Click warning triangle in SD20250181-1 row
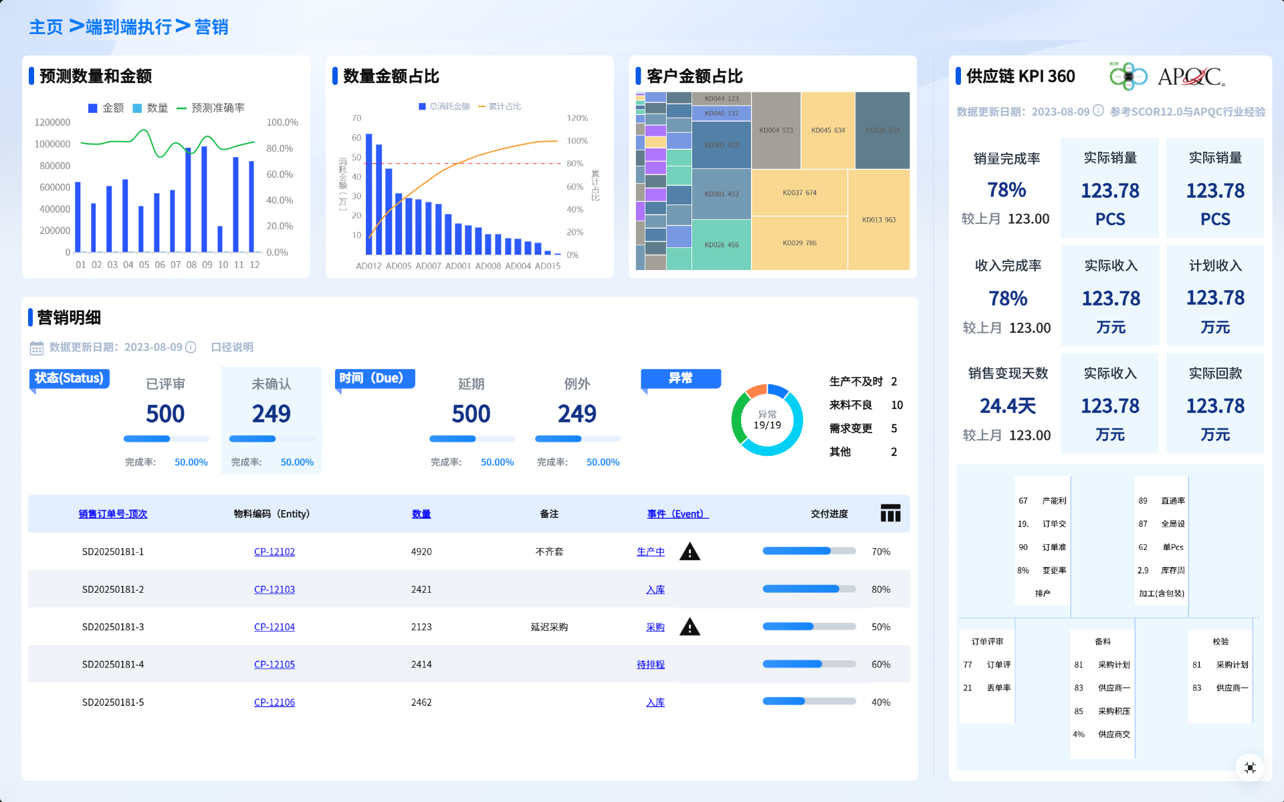This screenshot has height=802, width=1284. click(689, 552)
